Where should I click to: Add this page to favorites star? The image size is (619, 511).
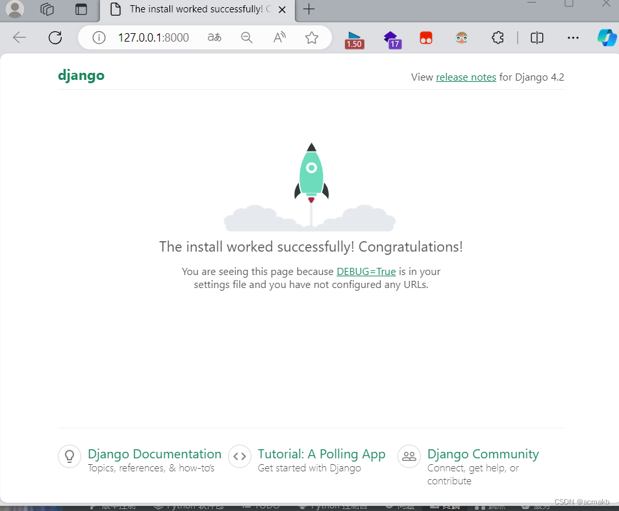click(x=312, y=38)
